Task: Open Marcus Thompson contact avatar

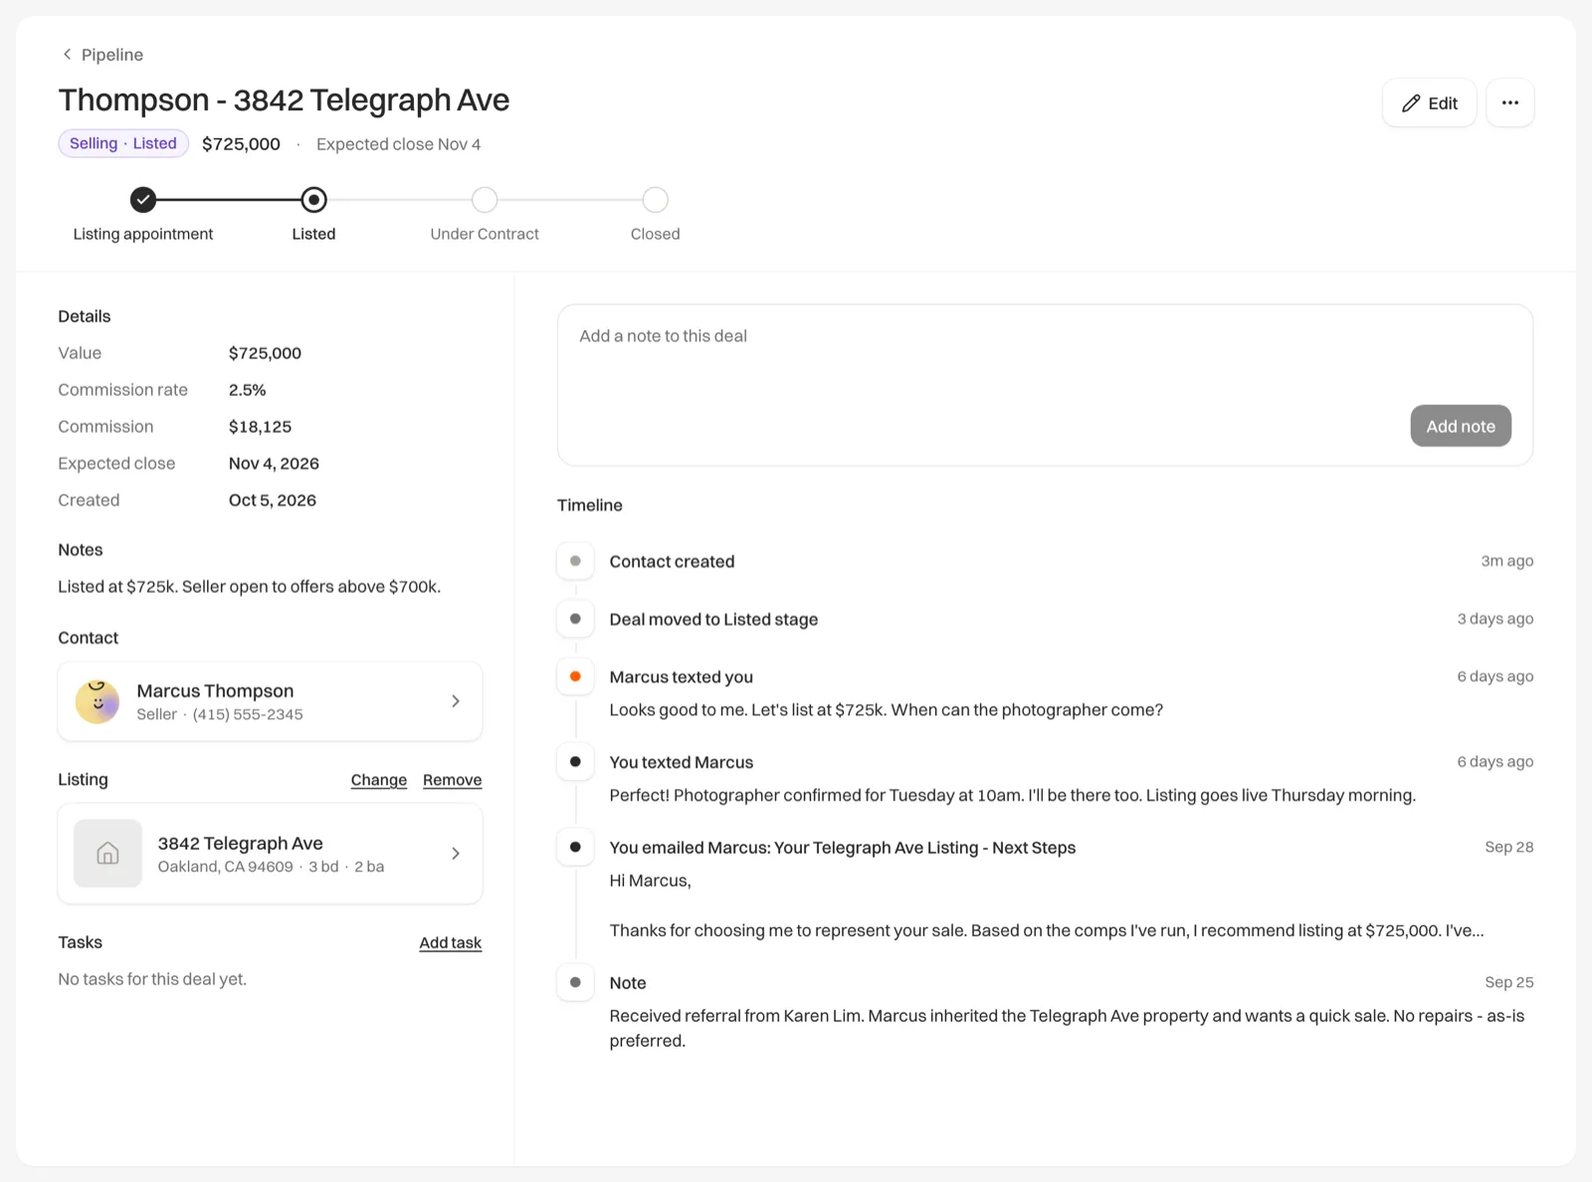Action: pos(98,701)
